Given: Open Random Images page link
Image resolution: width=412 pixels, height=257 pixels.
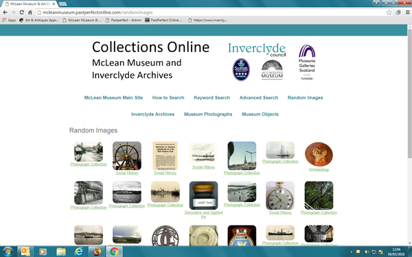Looking at the screenshot, I should click(305, 97).
